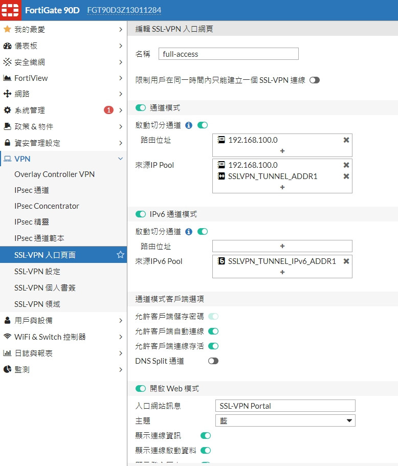Viewport: 398px width, 466px height.
Task: Click the log & report bar-chart icon
Action: (x=7, y=353)
